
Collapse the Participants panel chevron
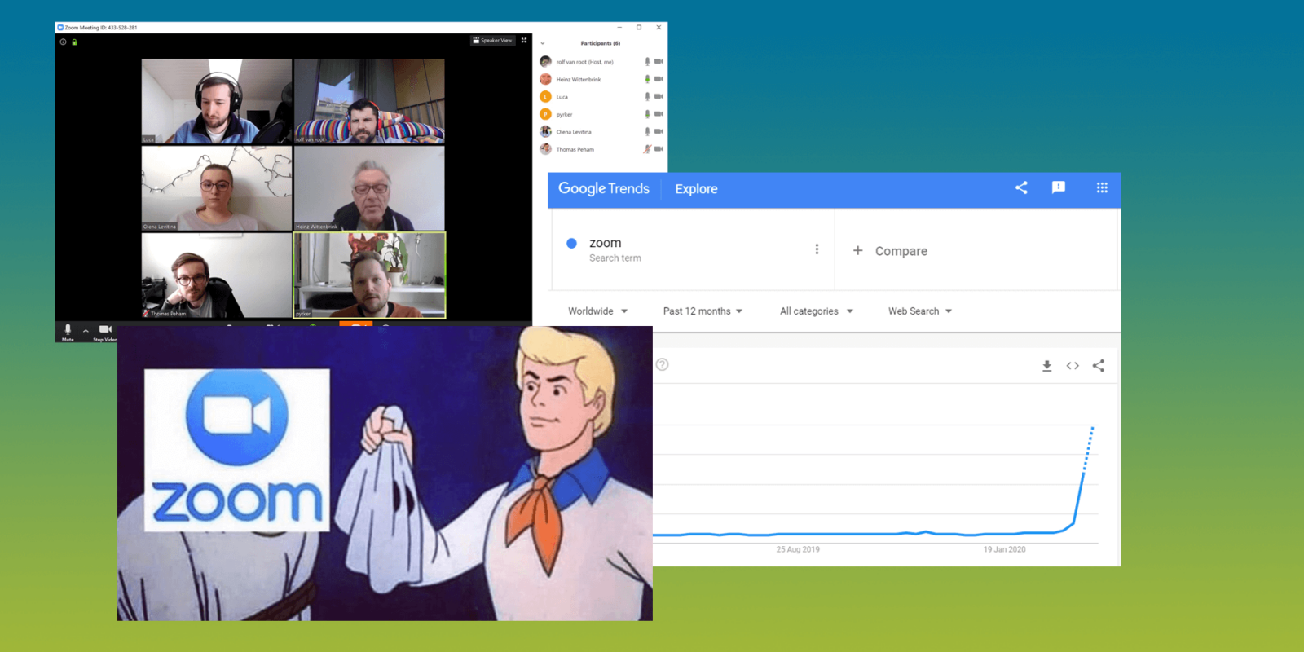point(543,43)
